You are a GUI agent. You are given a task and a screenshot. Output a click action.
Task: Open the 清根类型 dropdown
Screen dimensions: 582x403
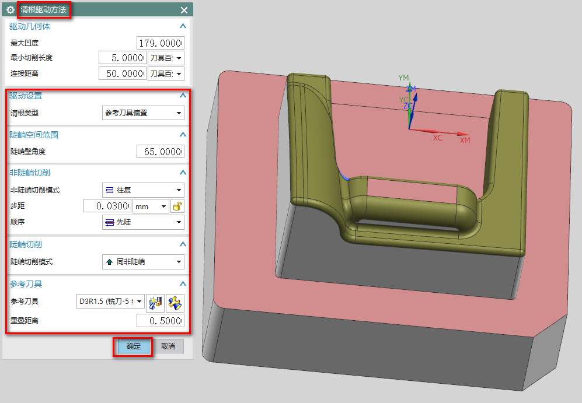pyautogui.click(x=143, y=113)
